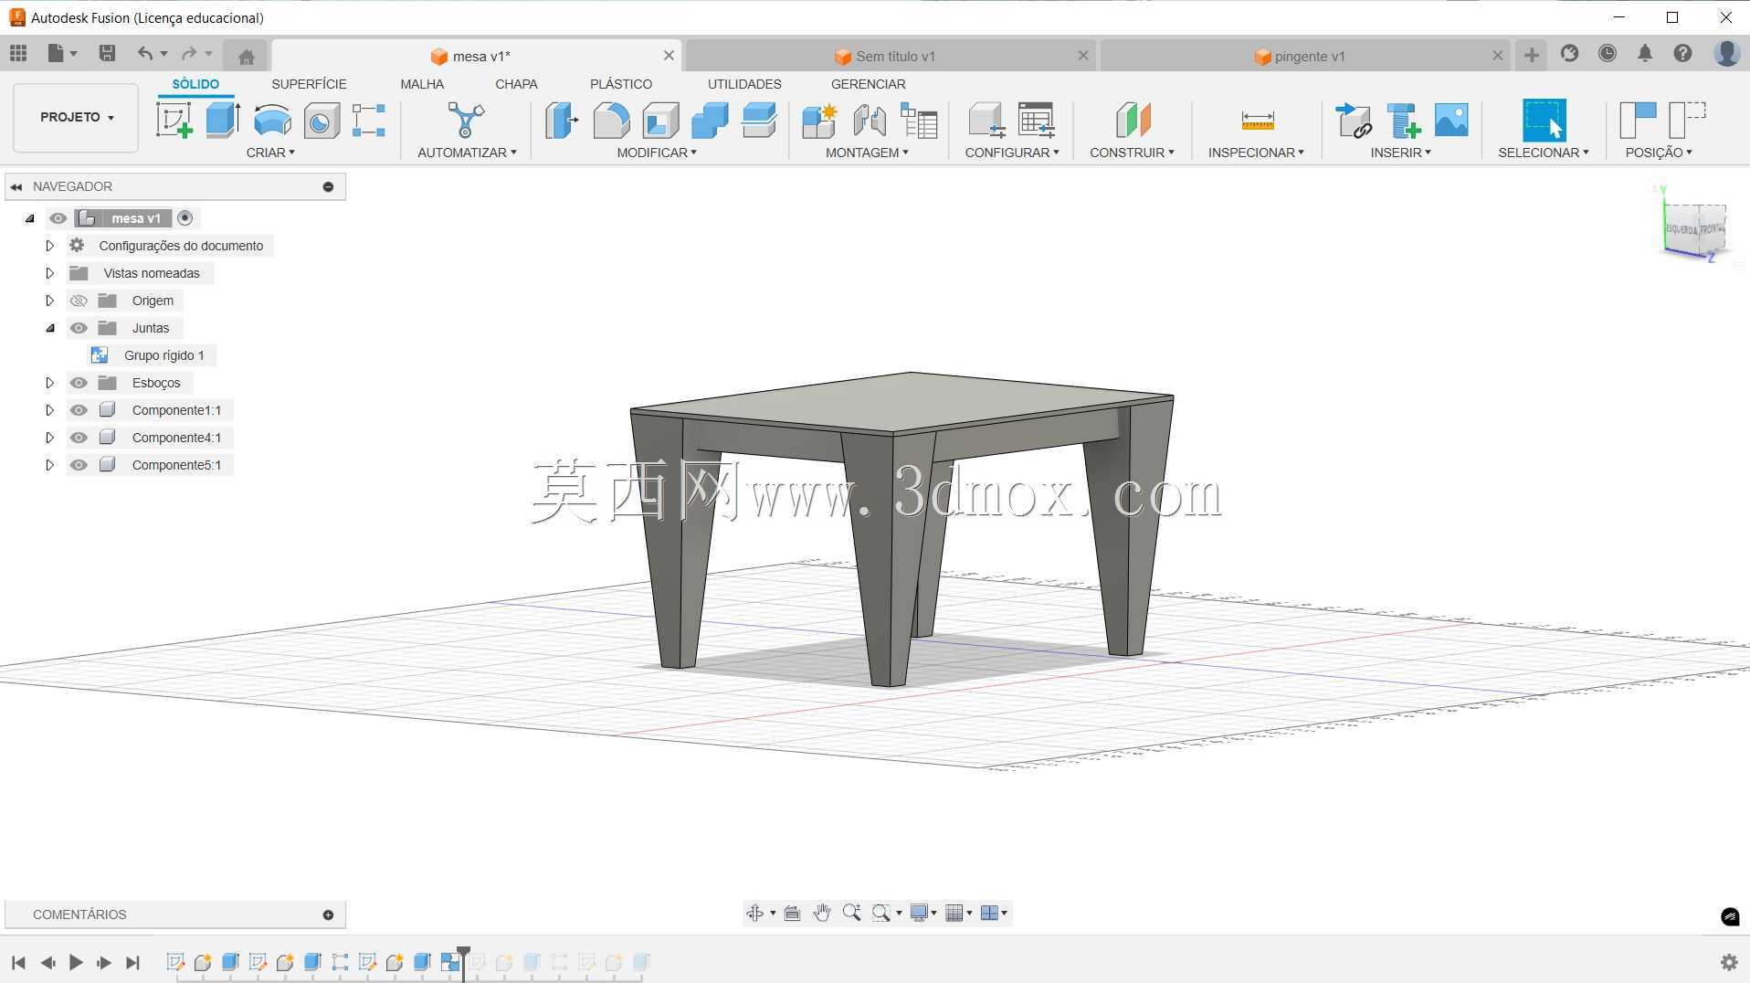Save the document
1750x983 pixels.
(107, 53)
